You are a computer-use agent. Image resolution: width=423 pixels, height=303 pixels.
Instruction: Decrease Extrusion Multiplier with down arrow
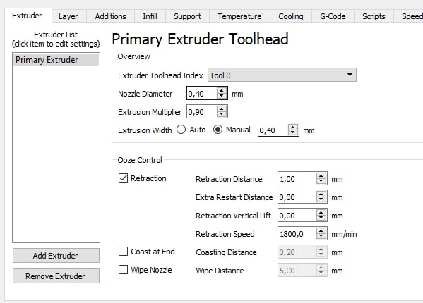coord(222,115)
